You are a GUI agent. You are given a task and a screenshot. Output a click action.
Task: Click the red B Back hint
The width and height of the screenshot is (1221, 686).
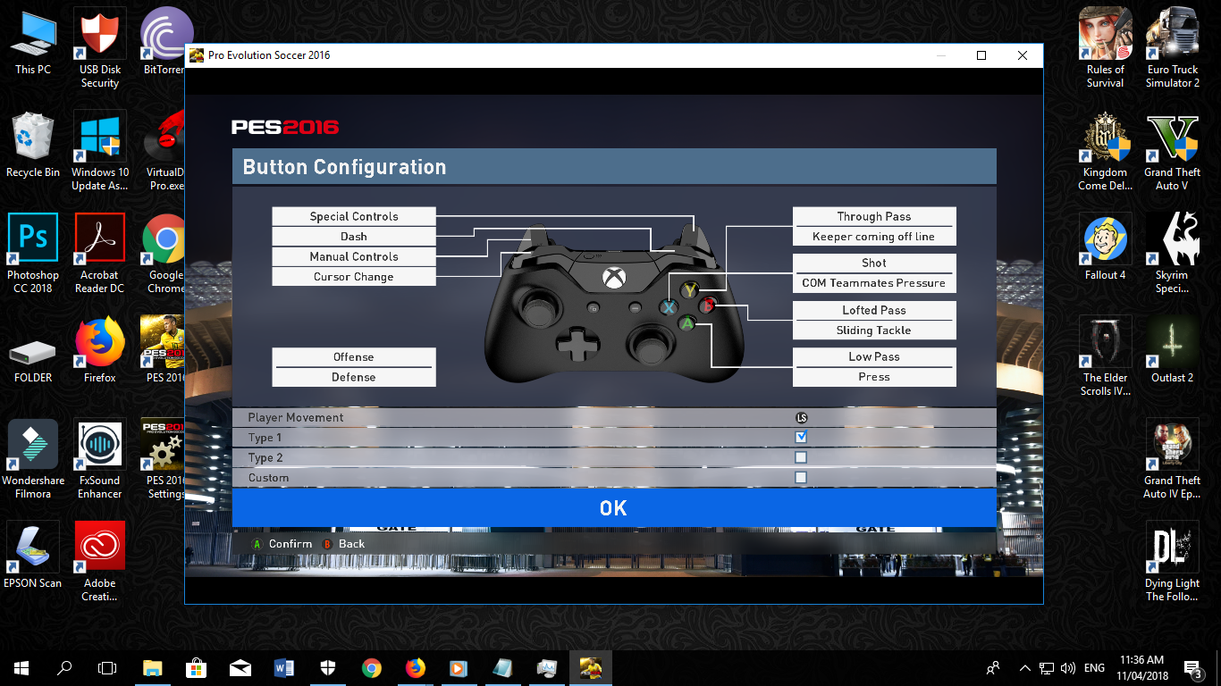point(343,544)
